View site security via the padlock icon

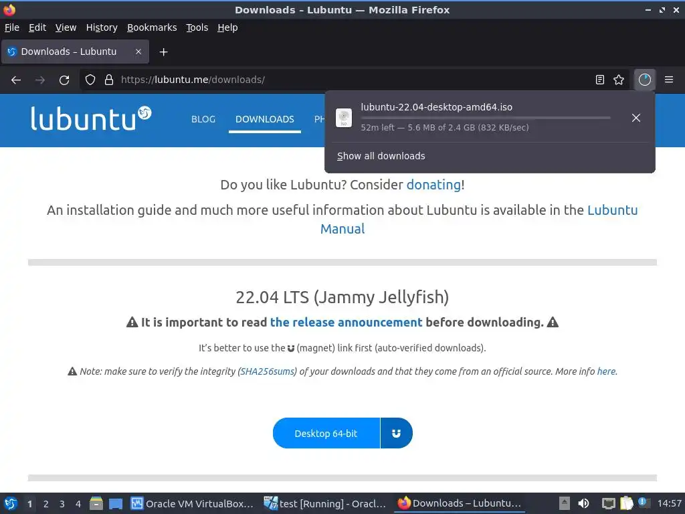point(109,80)
